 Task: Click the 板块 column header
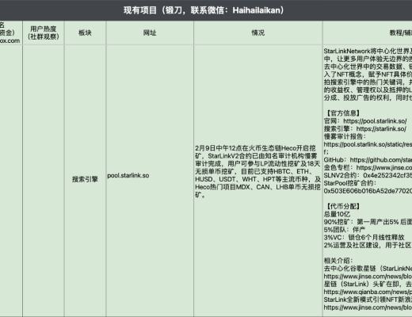(85, 32)
